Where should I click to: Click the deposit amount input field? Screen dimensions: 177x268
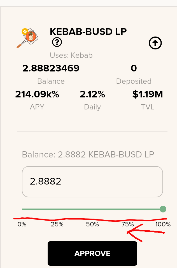tap(92, 182)
